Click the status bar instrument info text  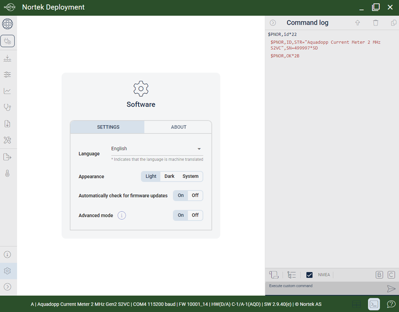pos(176,304)
